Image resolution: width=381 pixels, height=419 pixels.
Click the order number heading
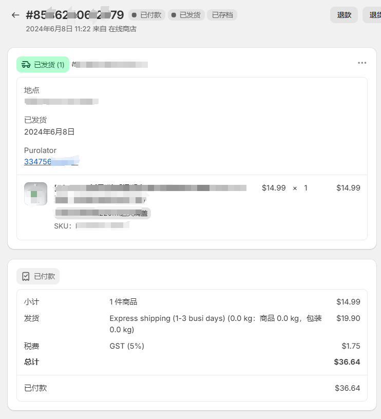[x=75, y=15]
